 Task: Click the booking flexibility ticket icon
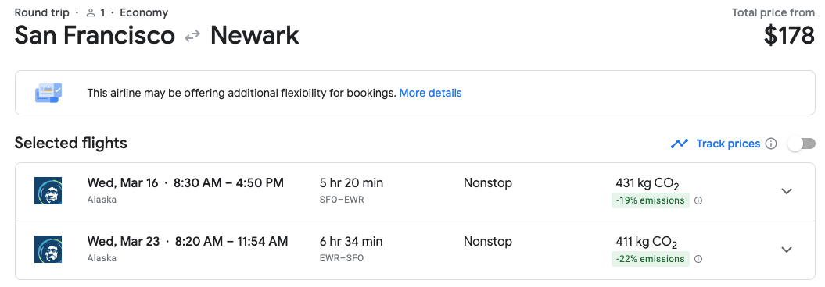pyautogui.click(x=48, y=93)
